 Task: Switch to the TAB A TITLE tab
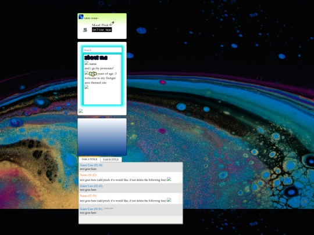(x=90, y=159)
